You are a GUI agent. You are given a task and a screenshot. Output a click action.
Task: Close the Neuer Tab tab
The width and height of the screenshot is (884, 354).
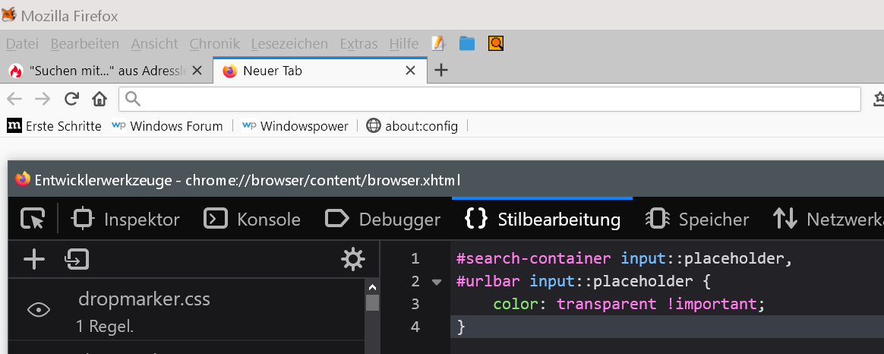[x=411, y=71]
